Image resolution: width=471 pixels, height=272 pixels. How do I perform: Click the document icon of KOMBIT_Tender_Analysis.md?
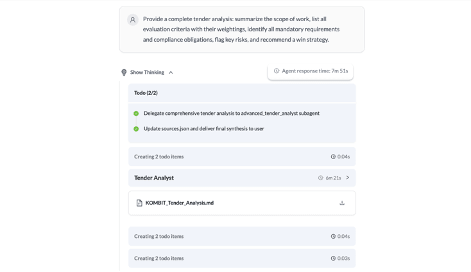(x=139, y=203)
